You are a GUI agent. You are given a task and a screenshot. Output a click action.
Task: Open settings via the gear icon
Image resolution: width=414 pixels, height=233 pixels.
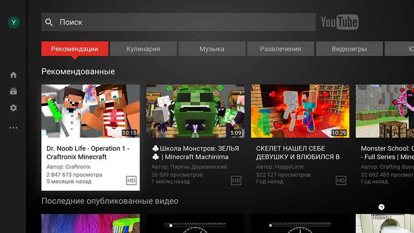[14, 108]
